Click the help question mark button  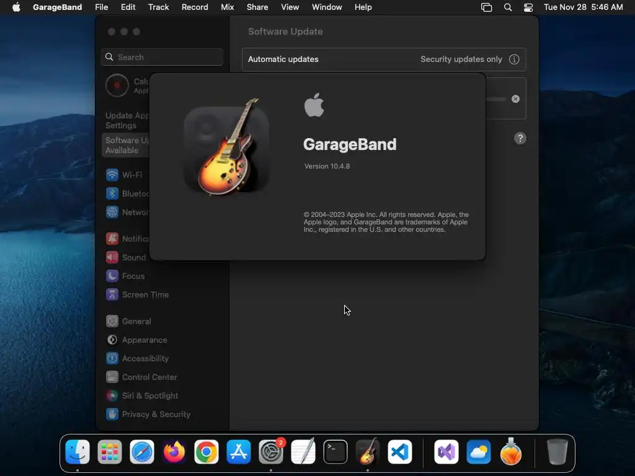[520, 138]
